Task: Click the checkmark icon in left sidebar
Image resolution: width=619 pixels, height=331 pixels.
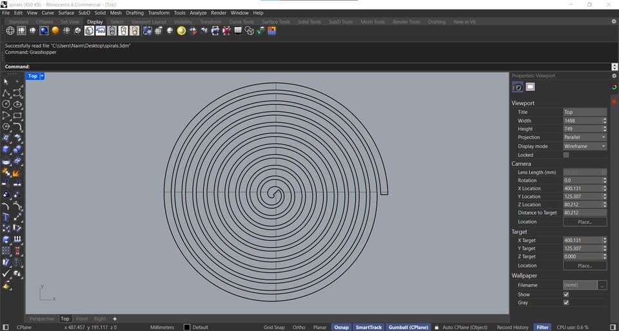Action: pos(6,273)
